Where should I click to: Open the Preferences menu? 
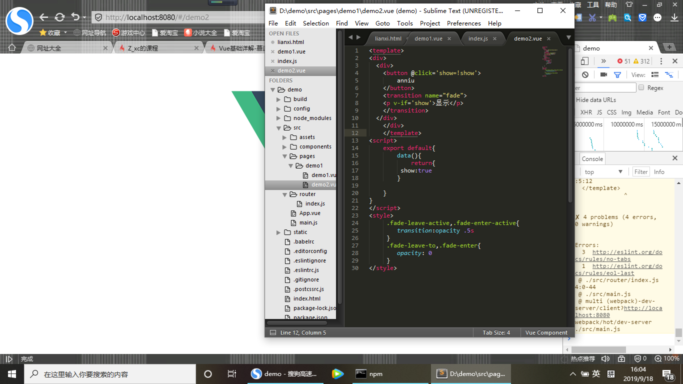click(x=463, y=23)
